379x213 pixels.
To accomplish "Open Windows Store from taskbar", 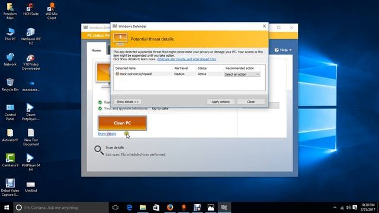I will click(x=156, y=208).
